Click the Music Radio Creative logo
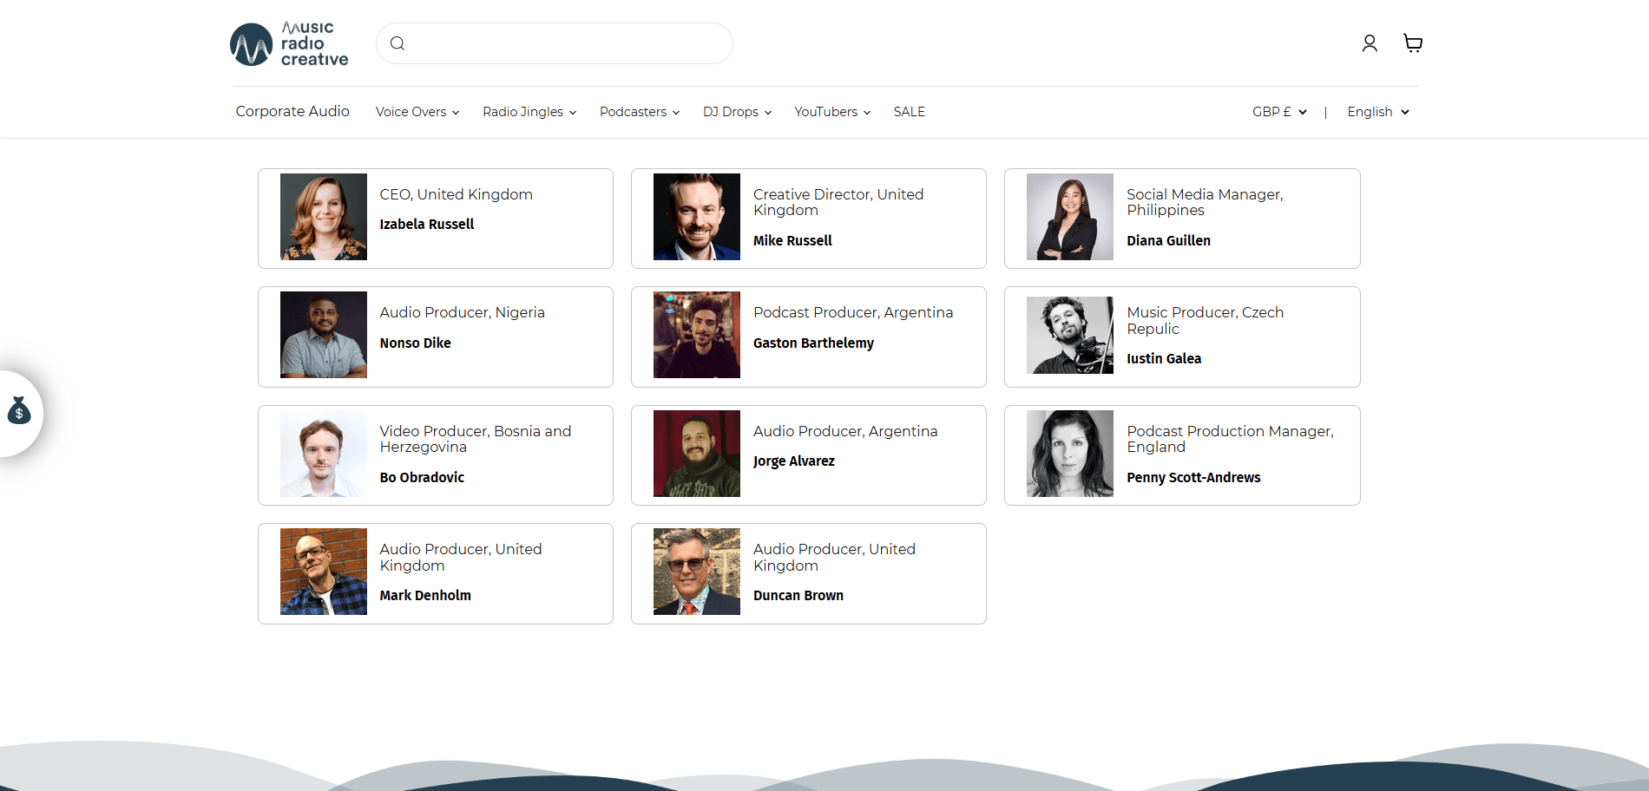Image resolution: width=1649 pixels, height=791 pixels. tap(288, 42)
